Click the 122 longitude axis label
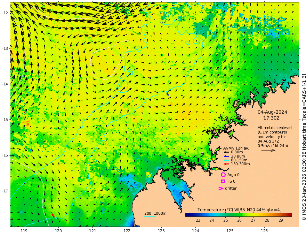306x237 pixels. click(127, 231)
